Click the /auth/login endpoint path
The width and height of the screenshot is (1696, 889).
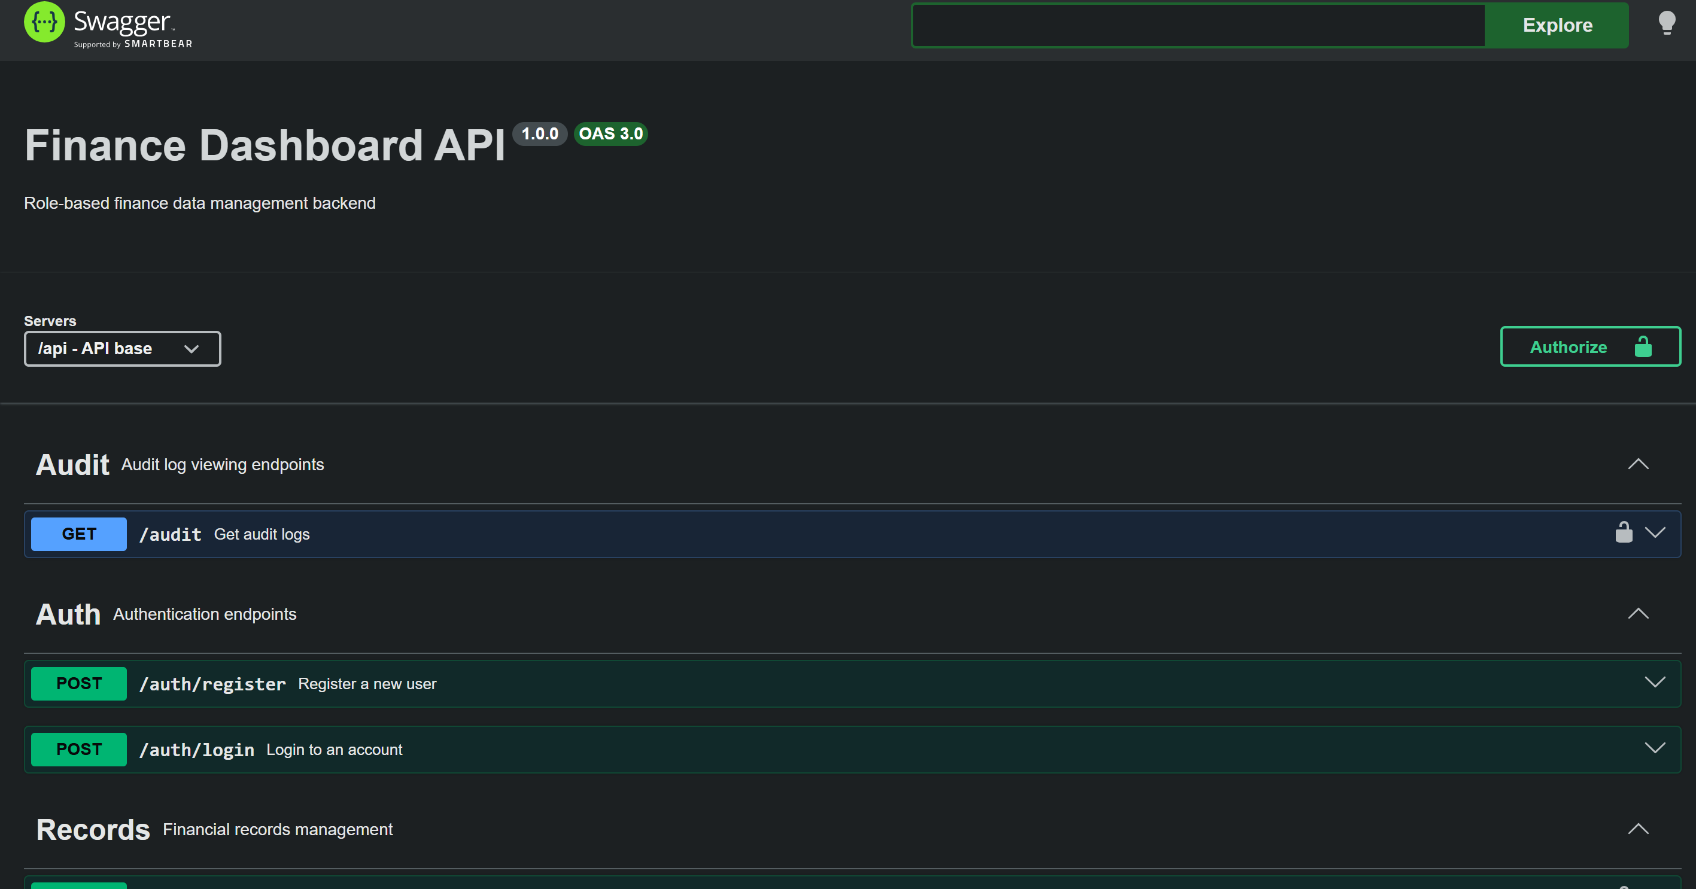tap(197, 750)
